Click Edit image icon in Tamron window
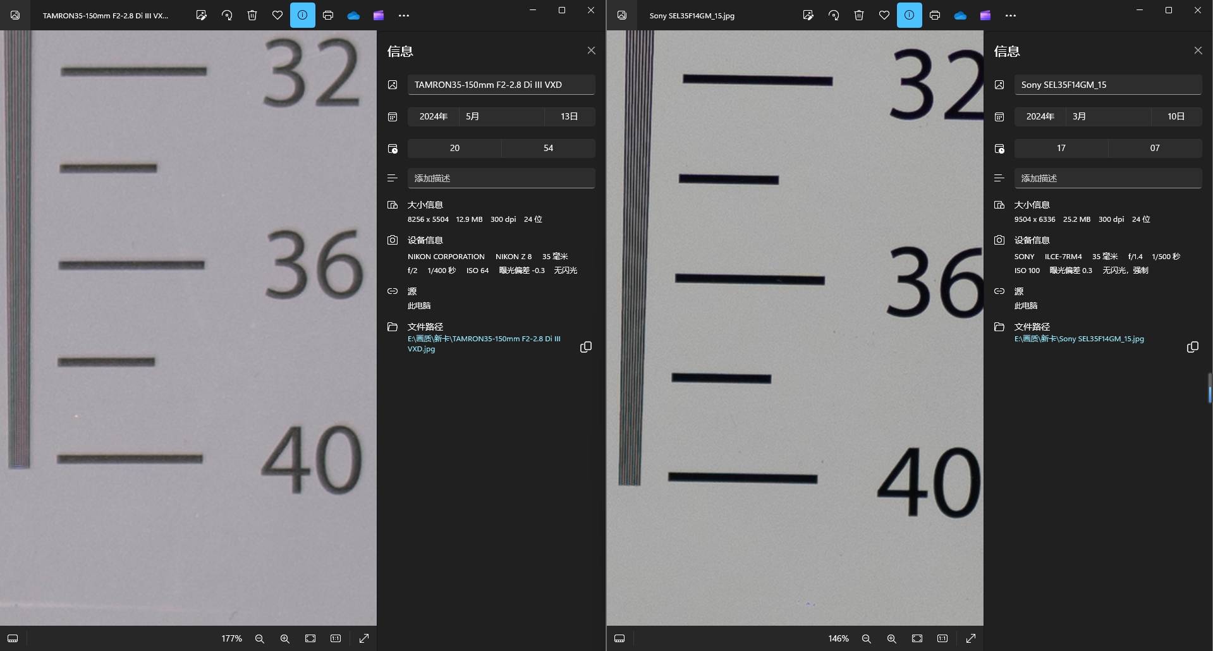This screenshot has height=651, width=1213. coord(201,15)
